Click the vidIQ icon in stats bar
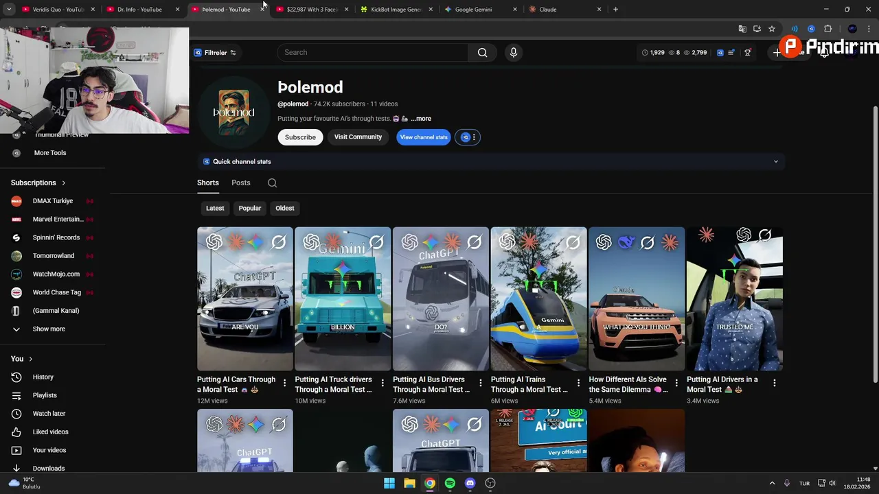Viewport: 879px width, 494px height. click(720, 52)
